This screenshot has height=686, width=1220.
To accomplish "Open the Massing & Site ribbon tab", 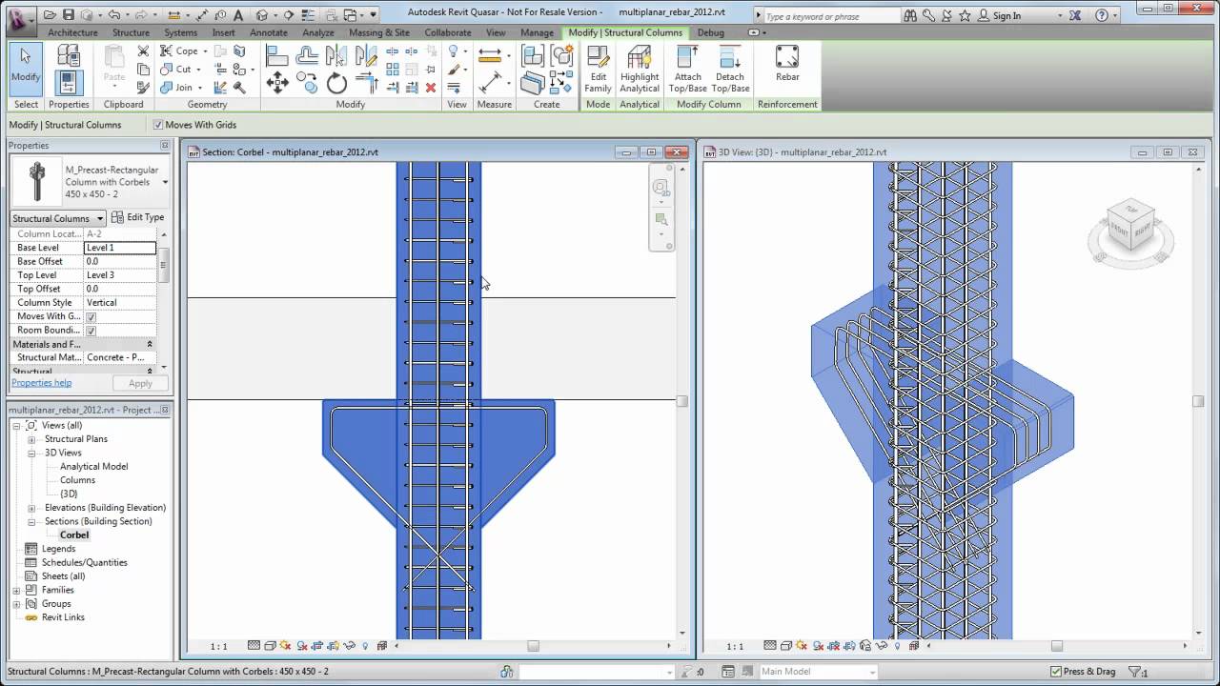I will (x=378, y=32).
